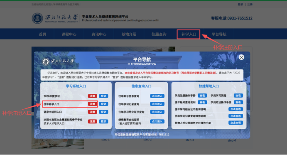
Task: Click 点击查看 for 往年学习记录查询操作说明
Action: click(x=235, y=116)
